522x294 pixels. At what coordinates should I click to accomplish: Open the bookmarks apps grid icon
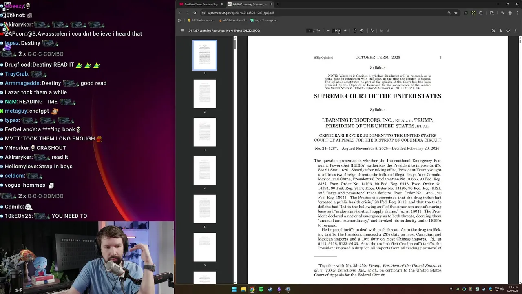tap(179, 20)
